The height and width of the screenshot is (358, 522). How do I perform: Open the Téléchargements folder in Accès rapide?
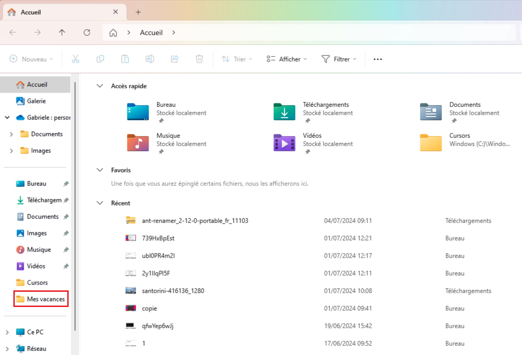(313, 112)
